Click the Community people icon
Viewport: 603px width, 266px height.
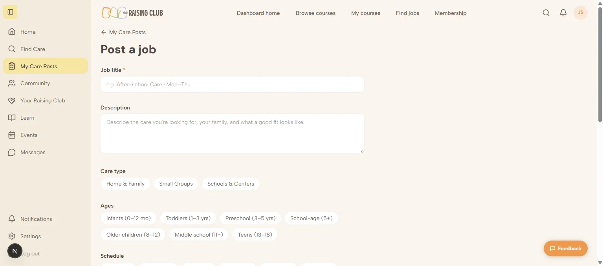(12, 83)
